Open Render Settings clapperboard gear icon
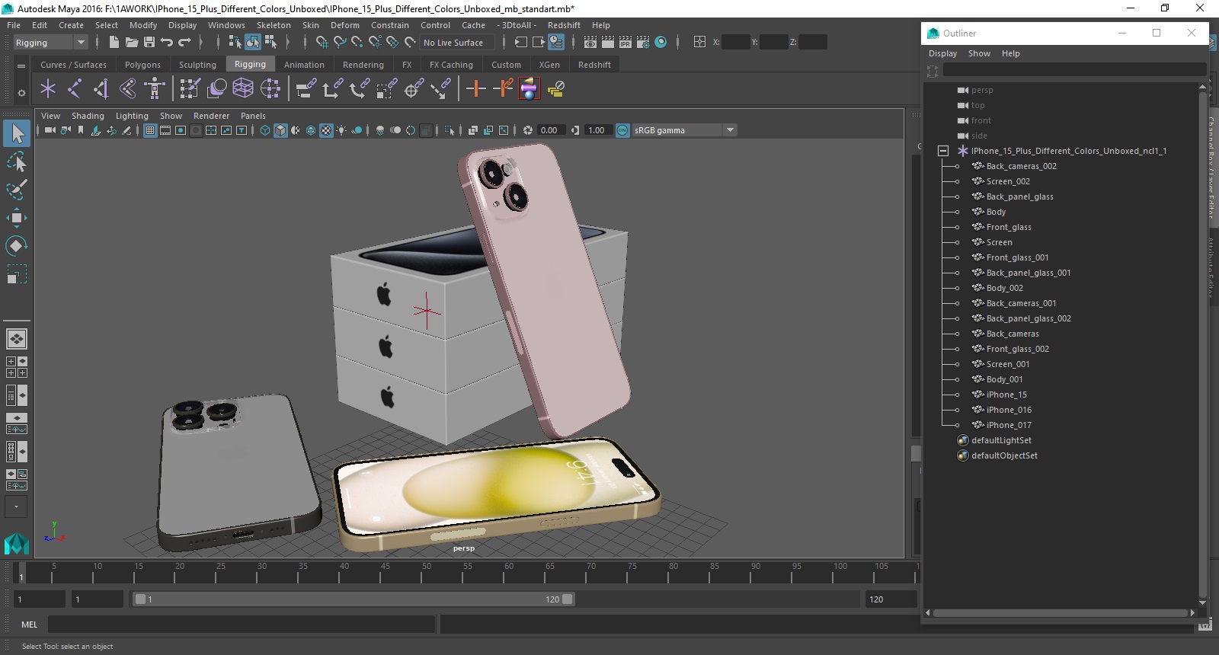 coord(643,43)
